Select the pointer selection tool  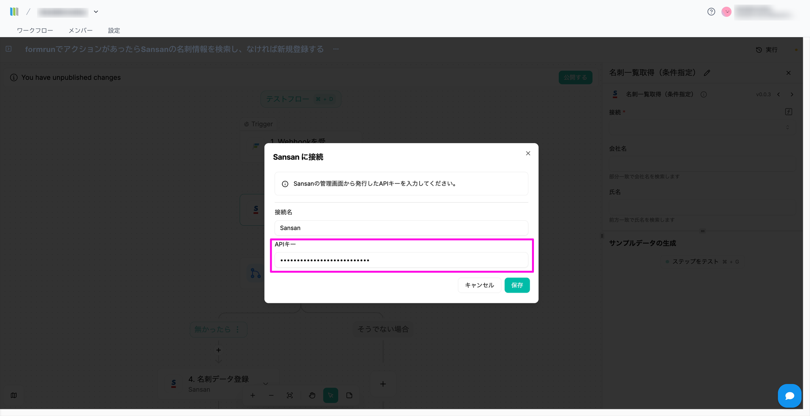pyautogui.click(x=331, y=395)
